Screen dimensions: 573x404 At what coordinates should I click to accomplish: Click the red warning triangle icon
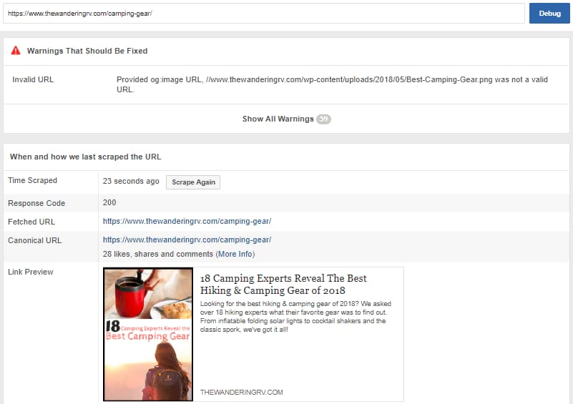pos(16,50)
